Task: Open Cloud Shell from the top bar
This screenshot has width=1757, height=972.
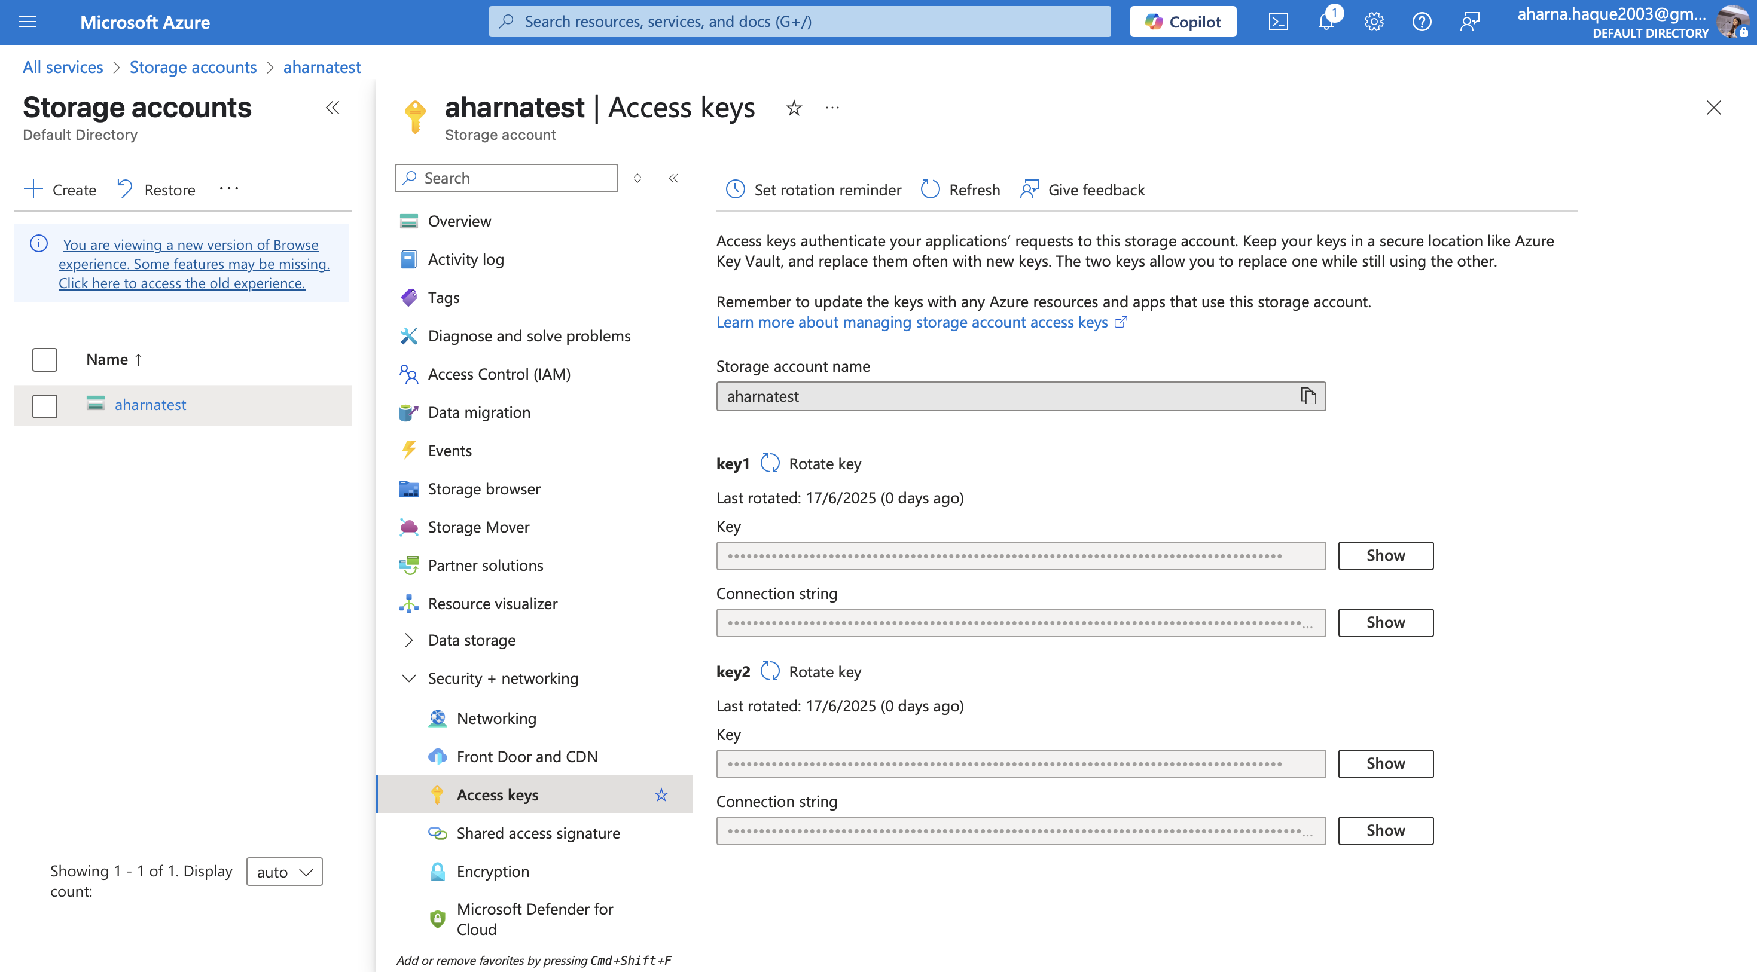Action: (x=1278, y=22)
